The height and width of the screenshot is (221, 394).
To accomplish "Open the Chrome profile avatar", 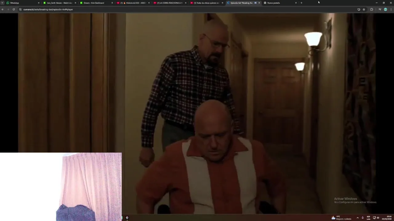I will (385, 10).
